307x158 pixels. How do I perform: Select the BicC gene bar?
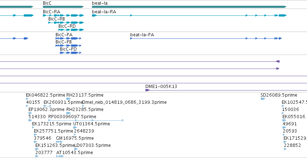63,7
